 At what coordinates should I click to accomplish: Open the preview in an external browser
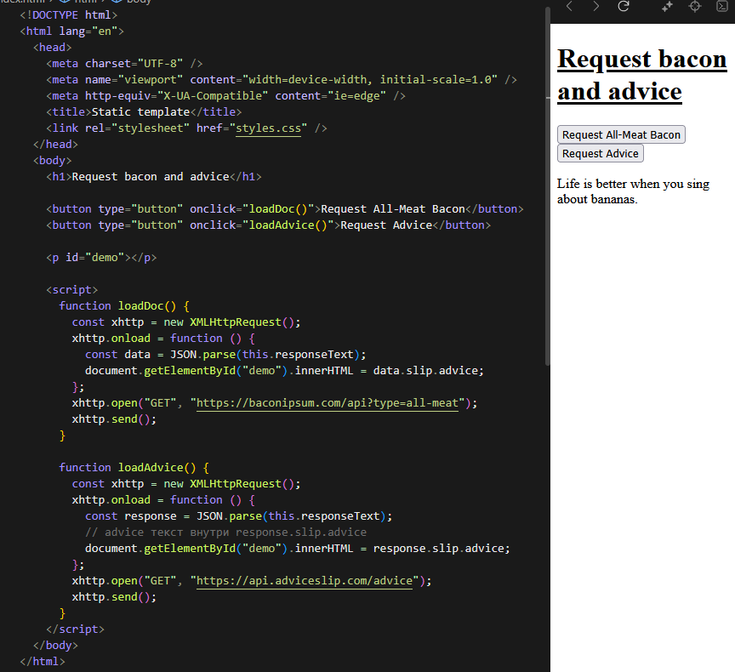point(723,7)
